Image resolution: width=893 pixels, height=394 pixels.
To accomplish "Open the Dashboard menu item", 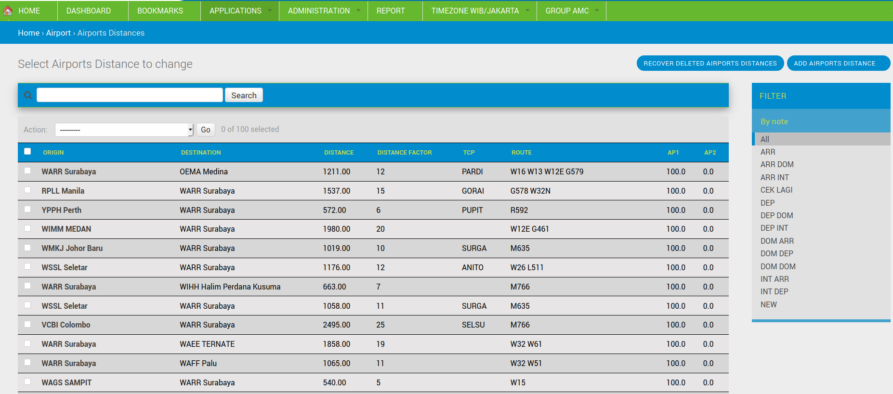I will (x=89, y=11).
